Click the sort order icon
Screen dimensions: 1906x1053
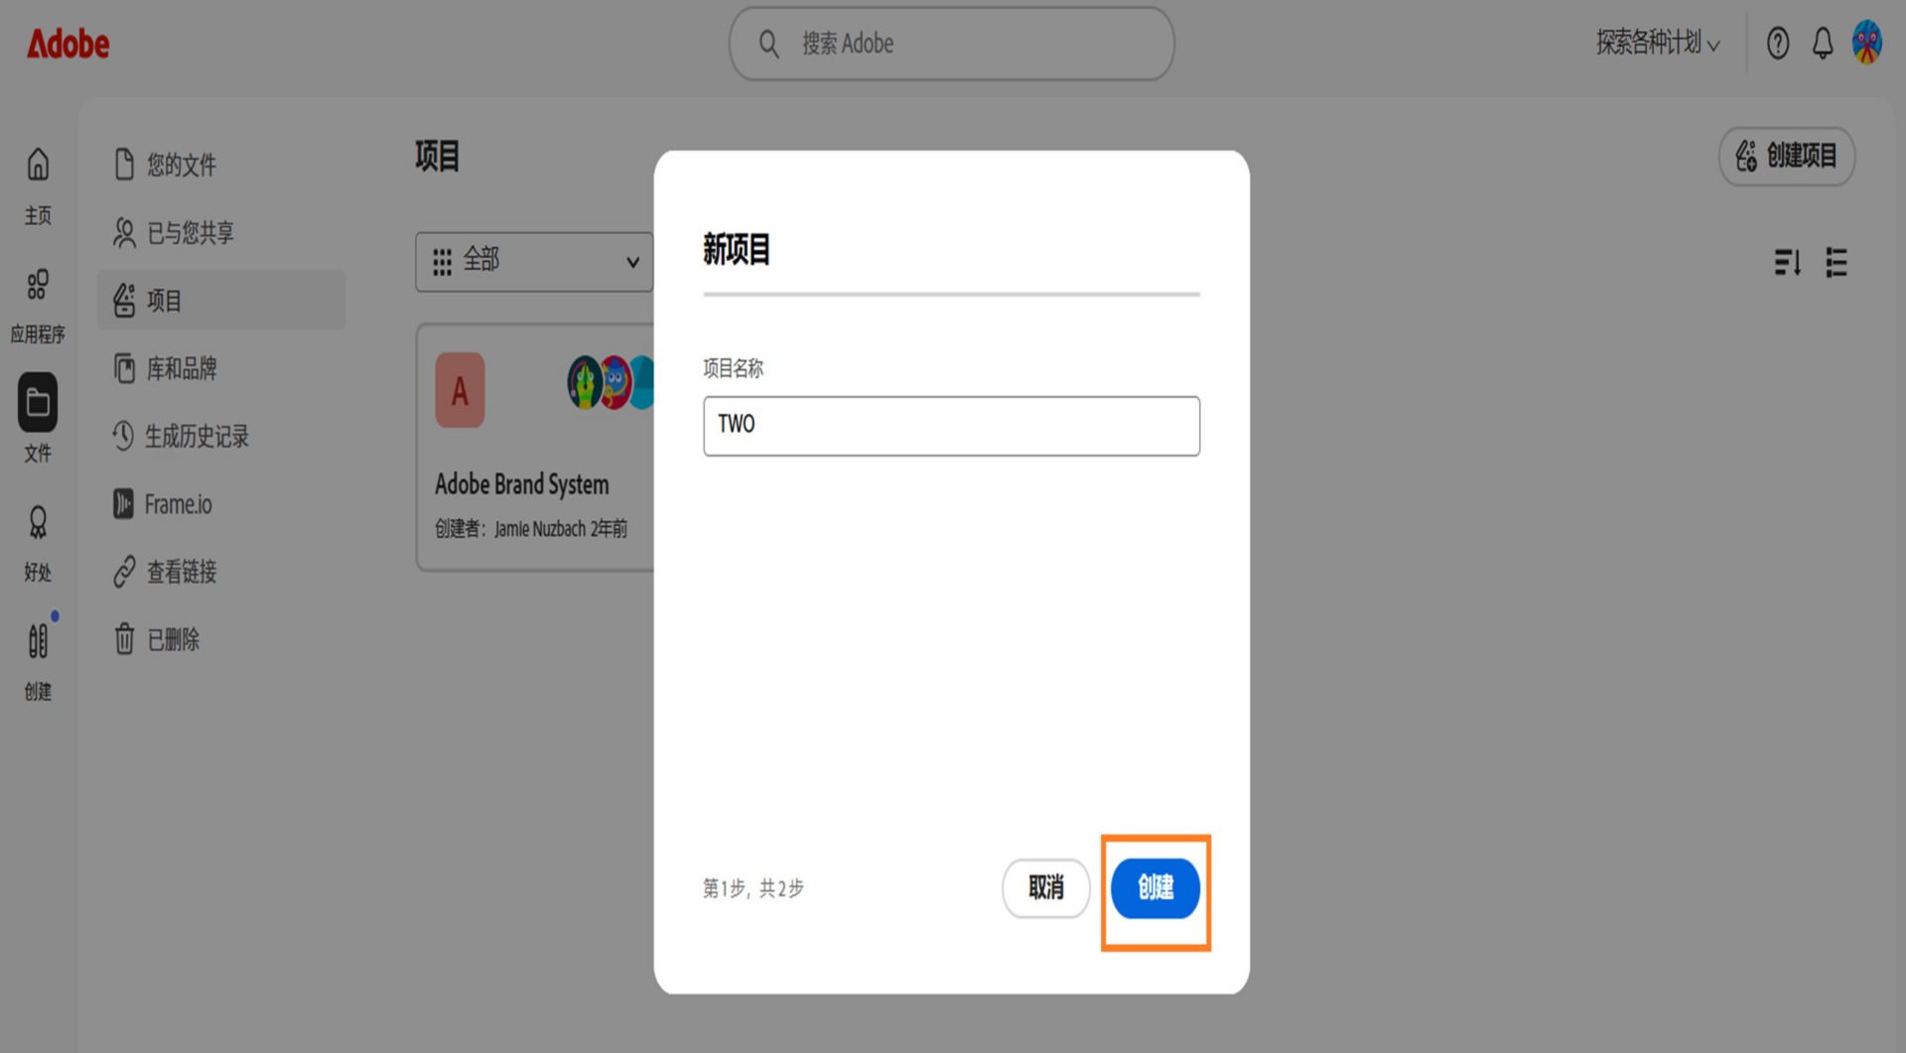click(x=1787, y=263)
